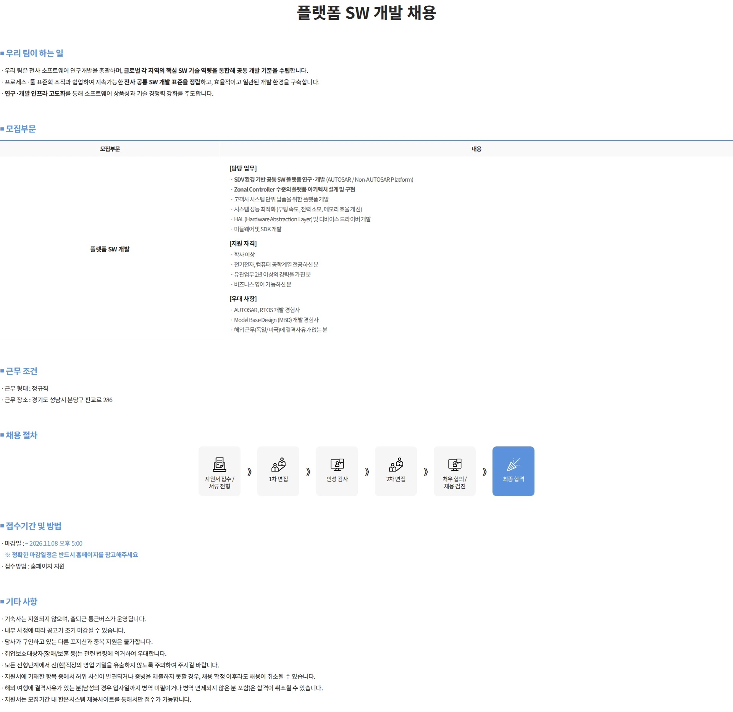Click the [우대 사항] subheading

[x=243, y=299]
